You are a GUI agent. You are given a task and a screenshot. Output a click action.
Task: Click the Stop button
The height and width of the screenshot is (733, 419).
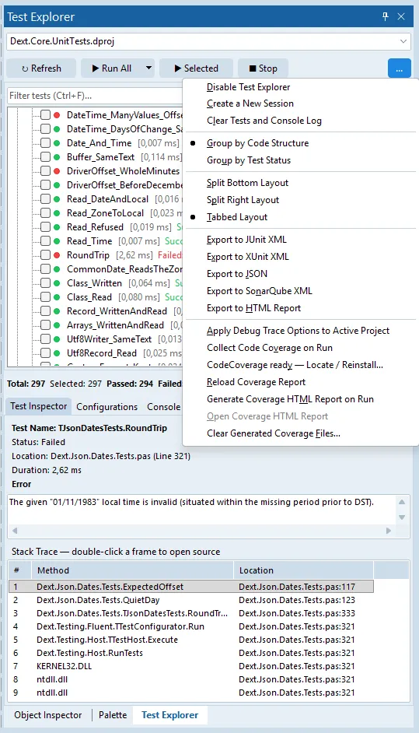point(263,68)
